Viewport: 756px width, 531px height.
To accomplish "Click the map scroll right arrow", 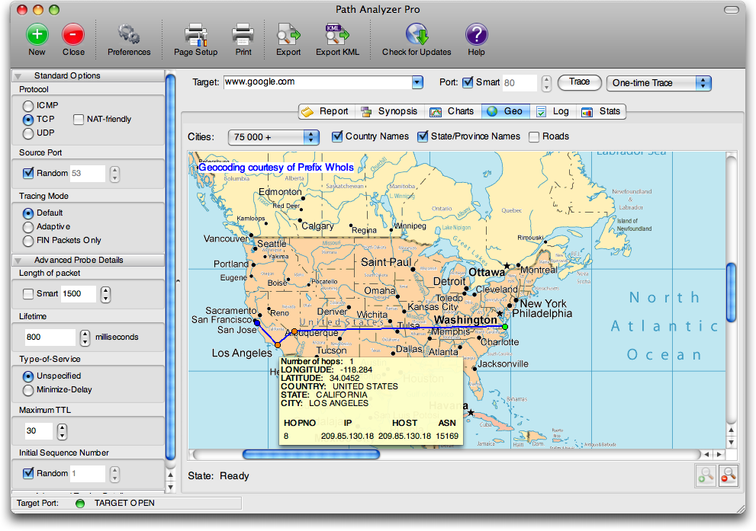I will tap(719, 455).
